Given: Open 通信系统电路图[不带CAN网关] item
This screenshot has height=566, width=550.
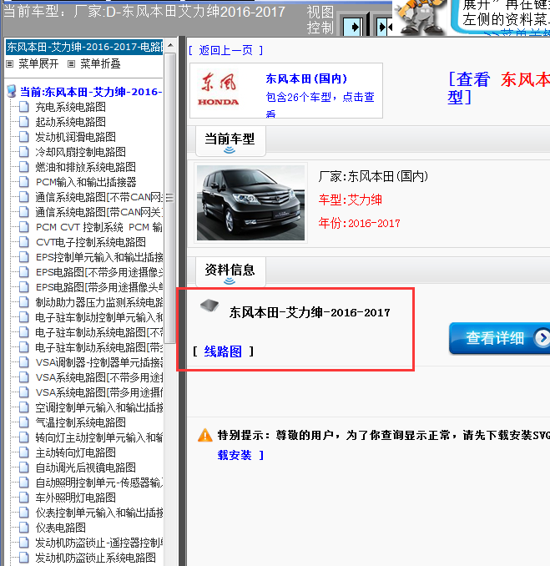Looking at the screenshot, I should 99,197.
